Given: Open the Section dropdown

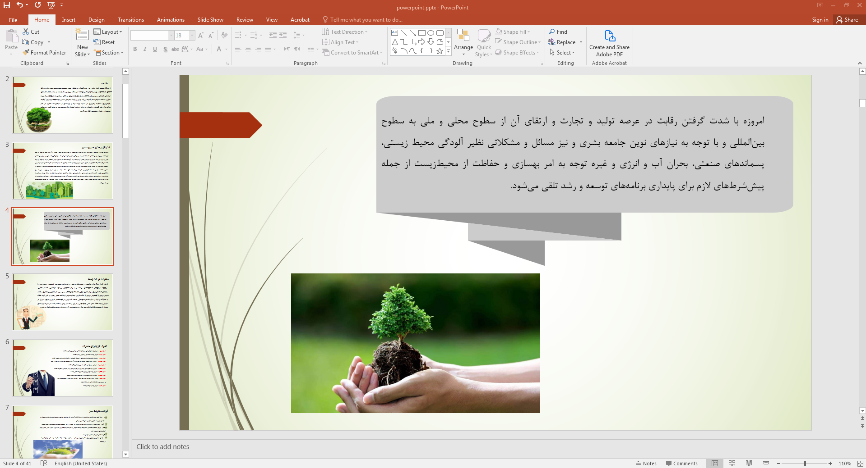Looking at the screenshot, I should (x=109, y=52).
